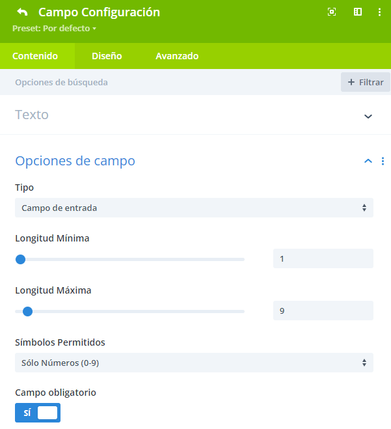
Task: Open the Símbolos Permitidos dropdown
Action: click(194, 363)
